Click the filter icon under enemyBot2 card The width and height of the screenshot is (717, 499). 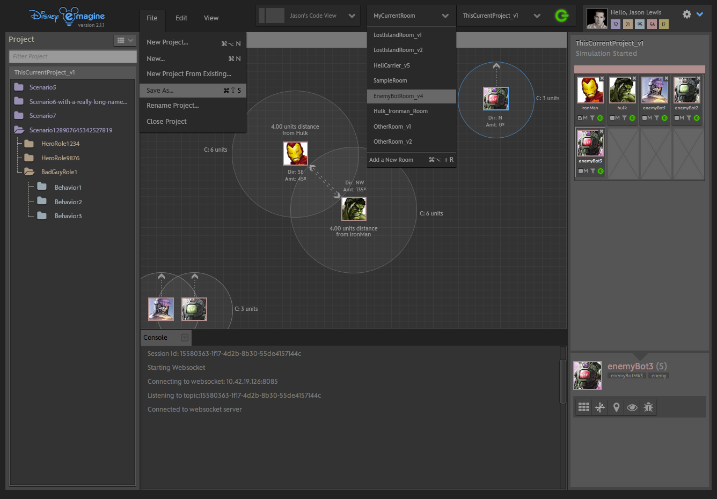(689, 118)
